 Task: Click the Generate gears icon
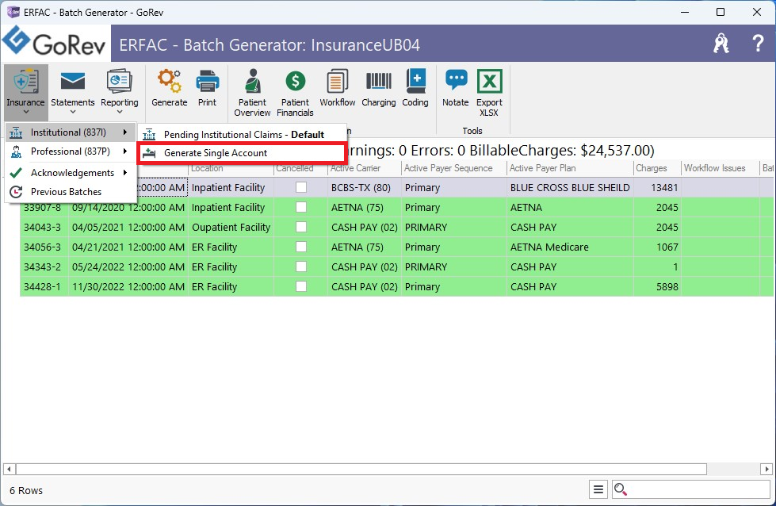(x=170, y=81)
